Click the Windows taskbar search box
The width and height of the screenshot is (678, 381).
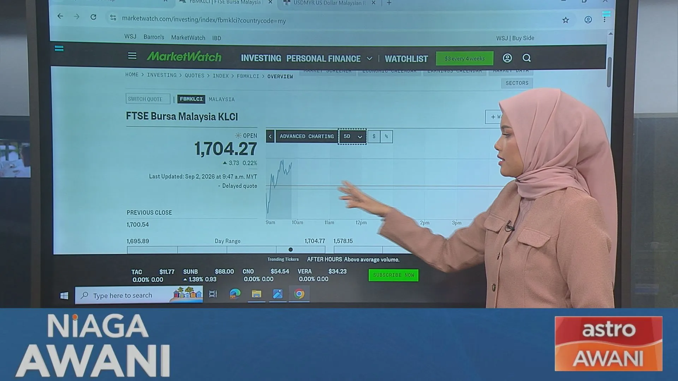click(x=139, y=295)
